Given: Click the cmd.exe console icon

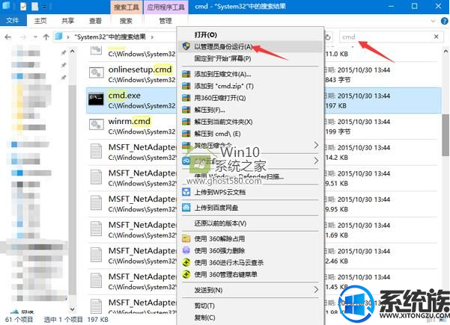Looking at the screenshot, I should [x=96, y=99].
